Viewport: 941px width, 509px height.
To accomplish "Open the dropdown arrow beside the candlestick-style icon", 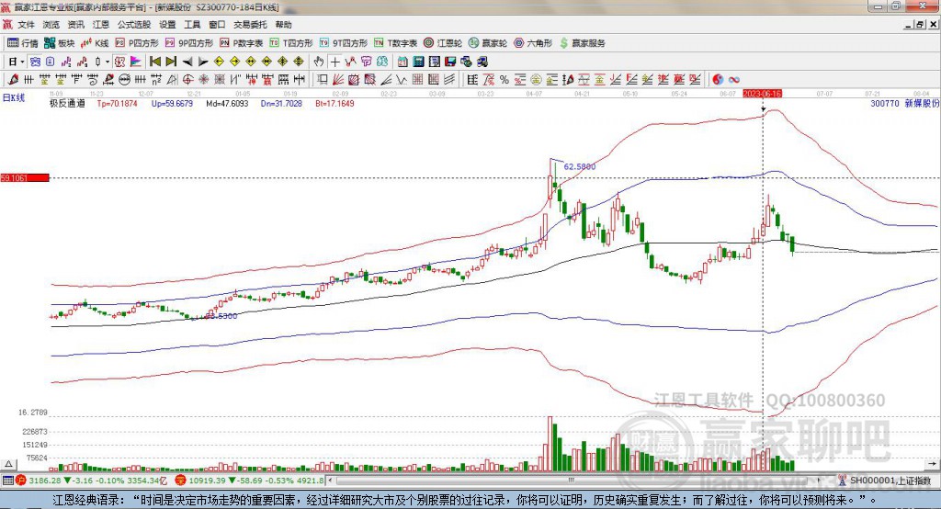I will [108, 62].
